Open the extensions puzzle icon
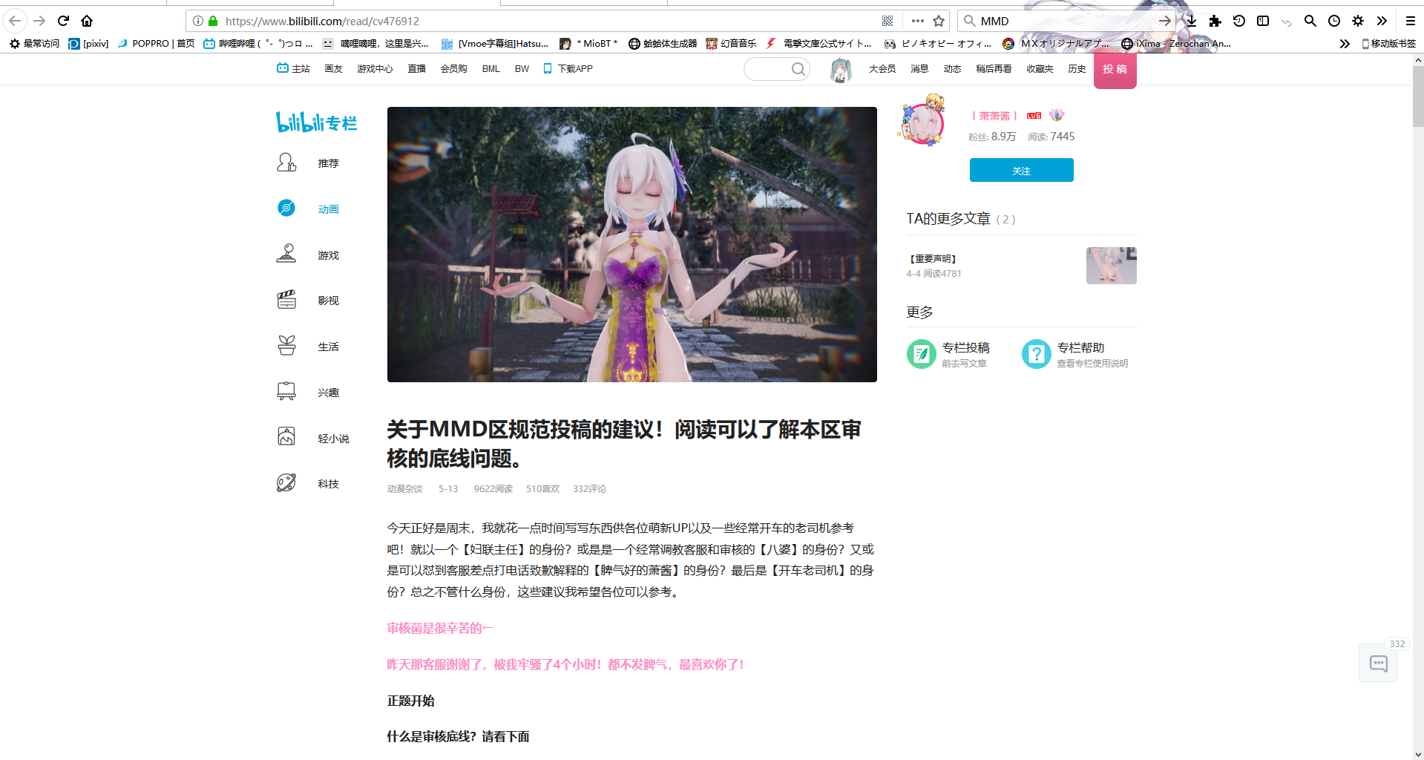Image resolution: width=1424 pixels, height=760 pixels. [1215, 21]
